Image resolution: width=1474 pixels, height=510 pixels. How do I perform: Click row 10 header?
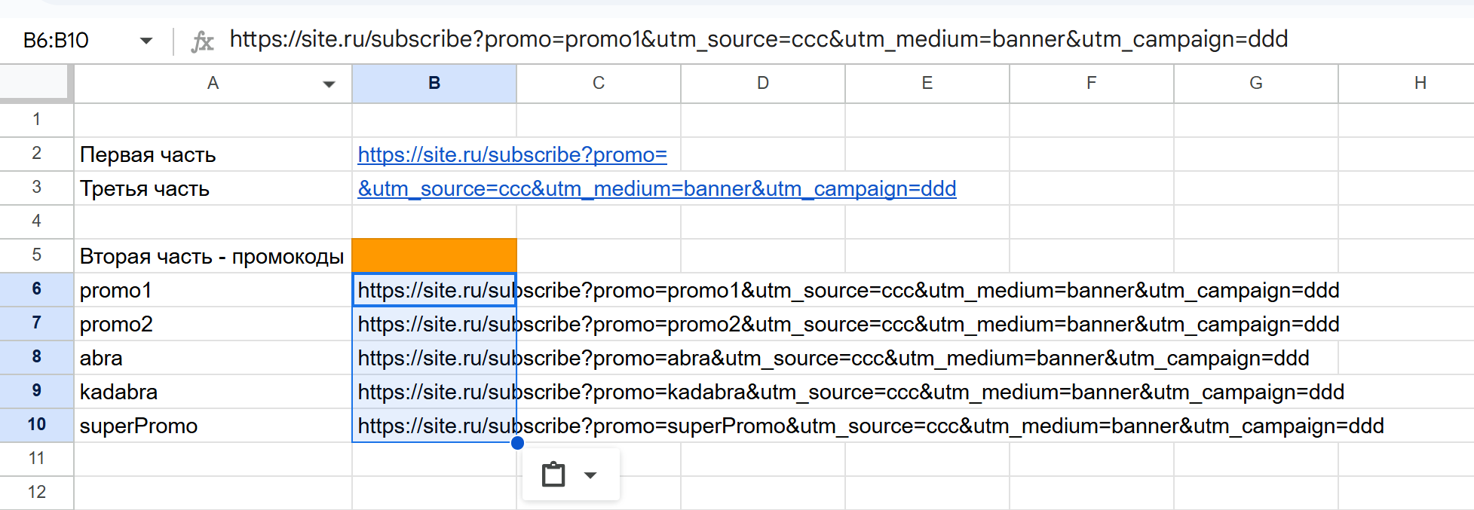[x=36, y=425]
